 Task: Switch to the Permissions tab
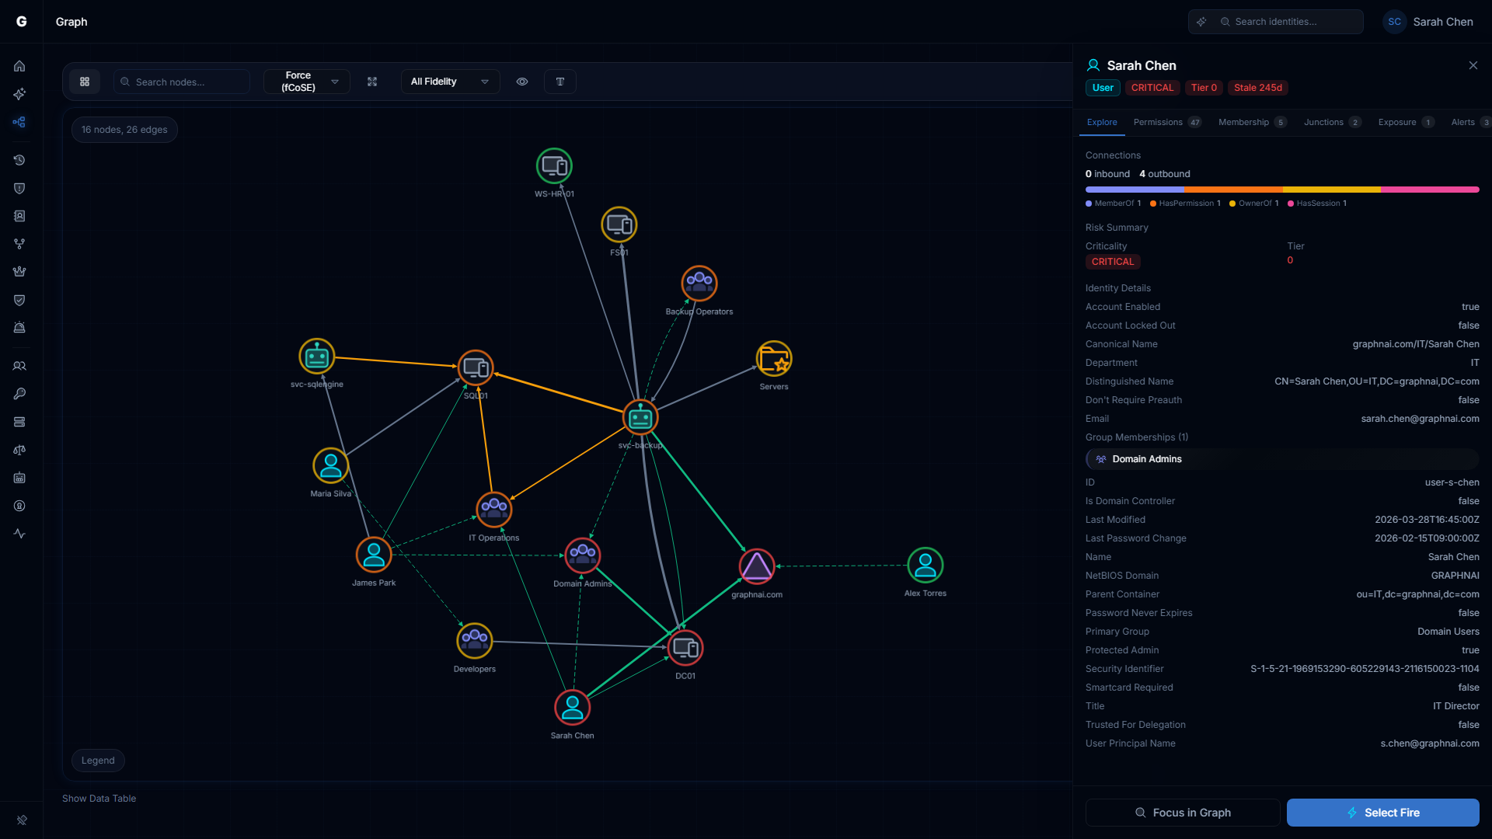[x=1159, y=122]
